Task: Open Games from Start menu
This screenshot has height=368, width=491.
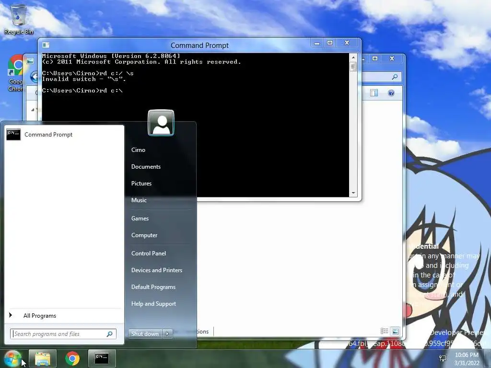Action: tap(140, 218)
